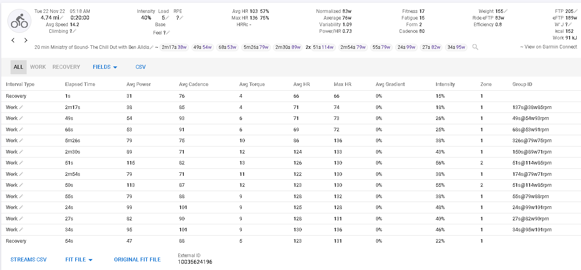The width and height of the screenshot is (581, 270).
Task: Go to next activity arrow
Action: tap(26, 40)
